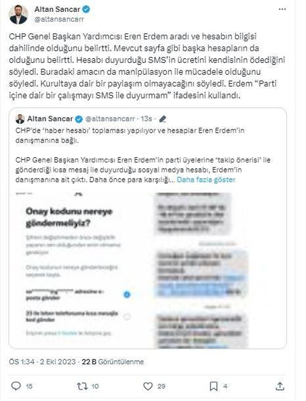Click the 22 B Görüntülenme view count
The width and height of the screenshot is (306, 401).
point(113,362)
